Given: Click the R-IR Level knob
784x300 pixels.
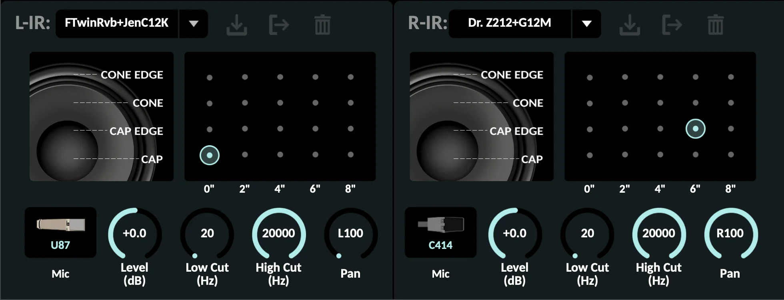Looking at the screenshot, I should [515, 234].
